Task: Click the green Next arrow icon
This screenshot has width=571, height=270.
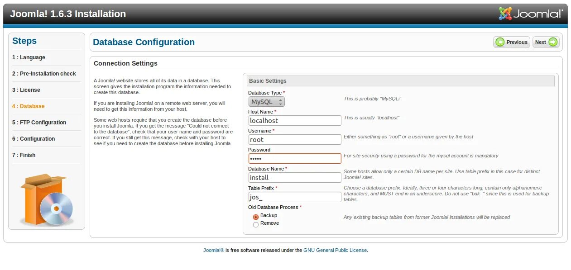Action: point(553,42)
